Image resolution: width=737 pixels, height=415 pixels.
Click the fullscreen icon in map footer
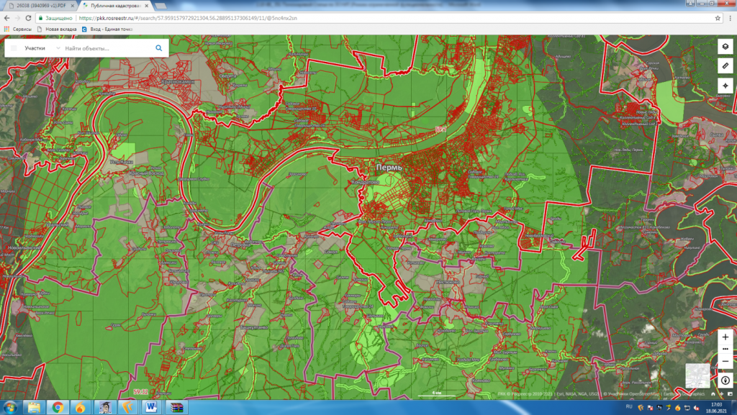coord(730,394)
